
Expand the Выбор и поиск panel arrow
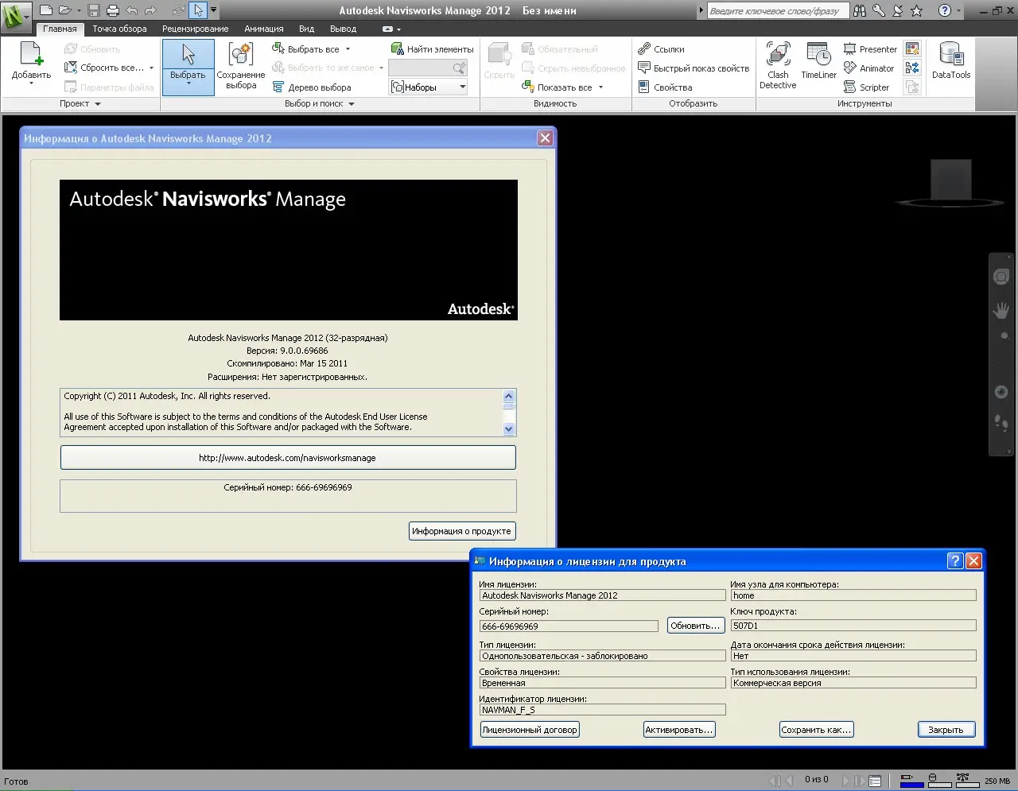click(x=351, y=104)
